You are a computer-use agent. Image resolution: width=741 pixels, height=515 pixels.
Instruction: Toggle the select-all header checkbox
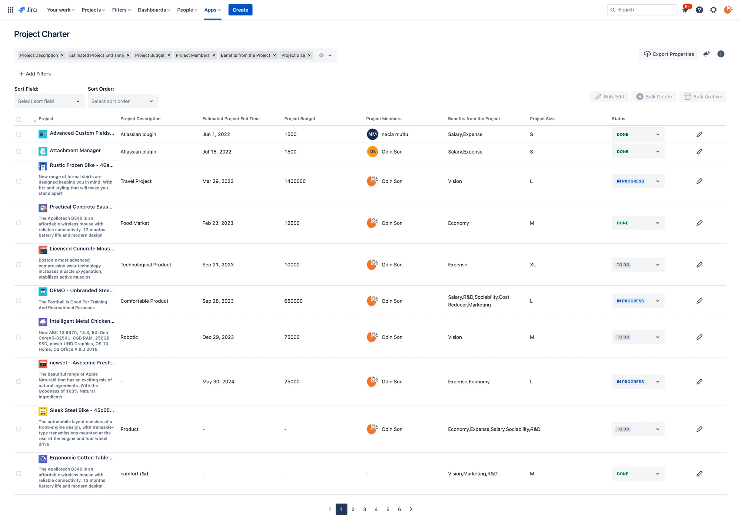(19, 120)
